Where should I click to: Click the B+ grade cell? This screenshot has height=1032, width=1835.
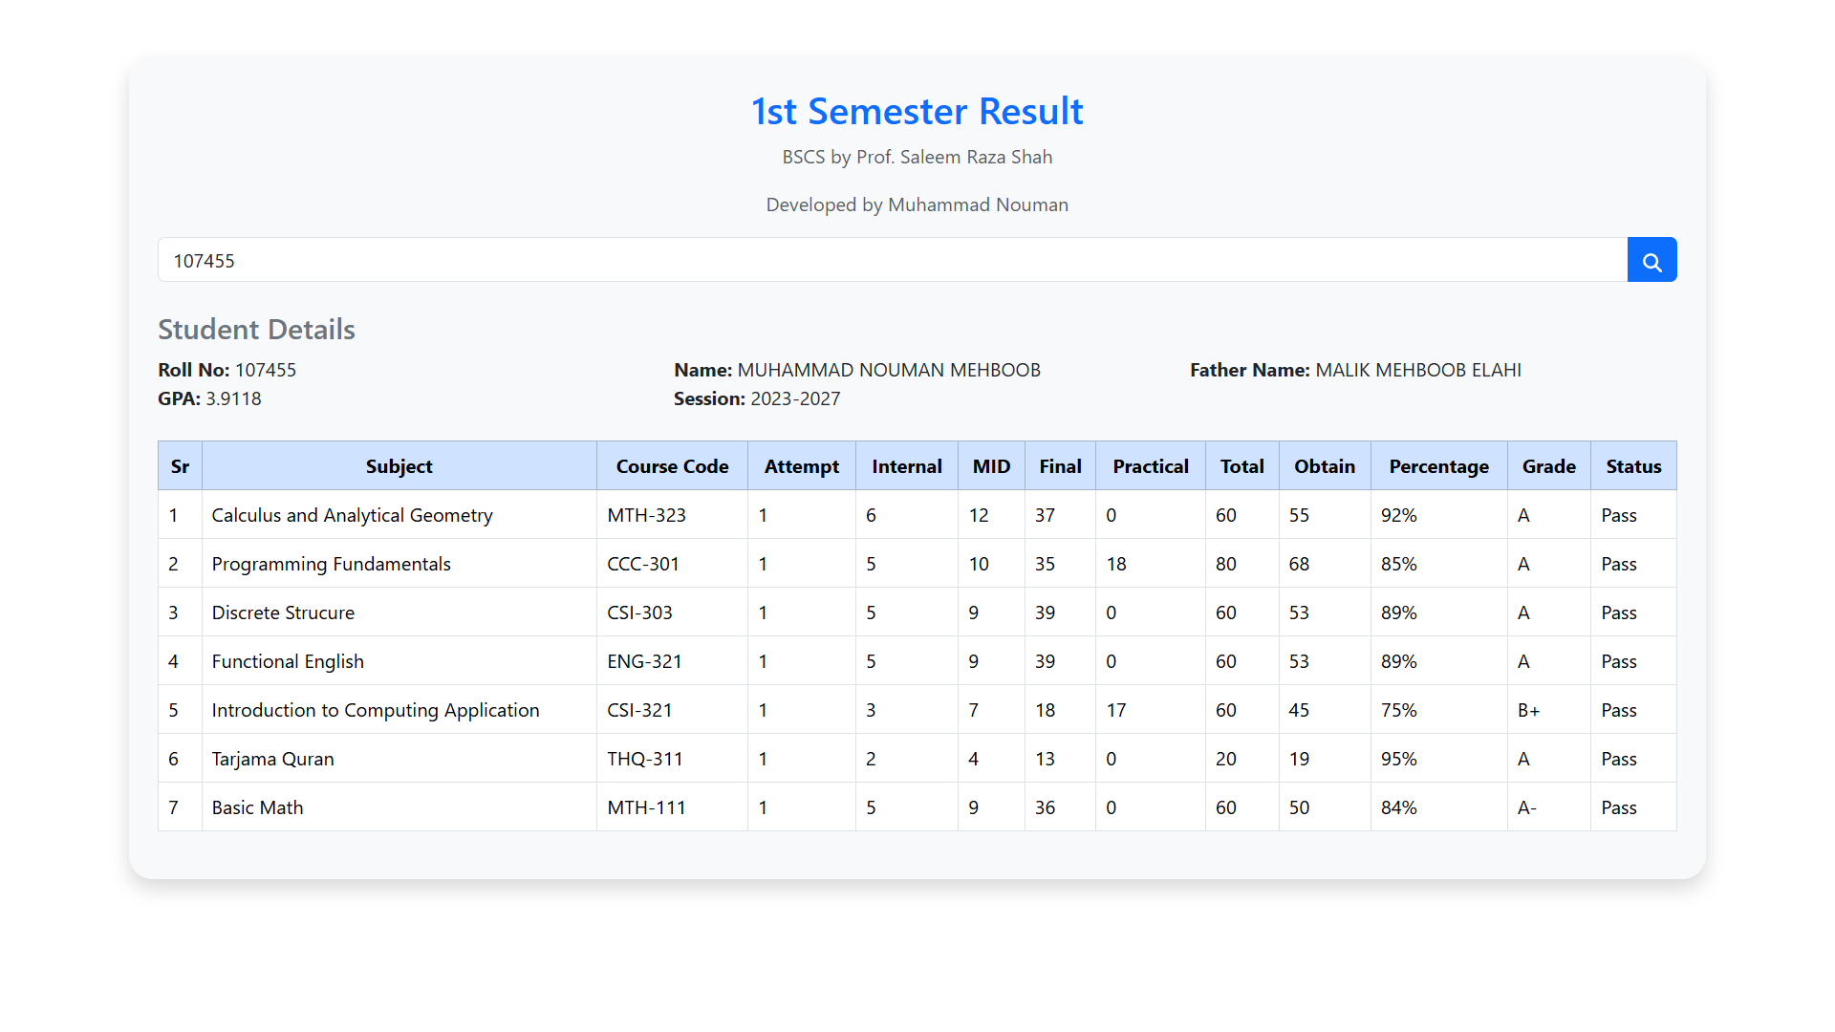1528,710
